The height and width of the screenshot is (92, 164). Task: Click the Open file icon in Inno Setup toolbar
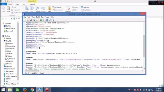(x=28, y=20)
